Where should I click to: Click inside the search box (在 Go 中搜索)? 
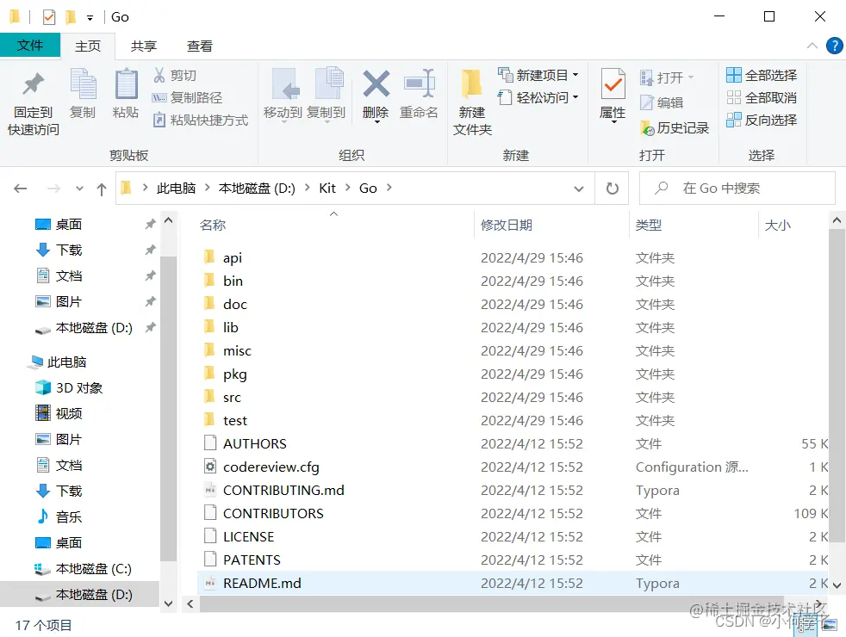tap(737, 188)
